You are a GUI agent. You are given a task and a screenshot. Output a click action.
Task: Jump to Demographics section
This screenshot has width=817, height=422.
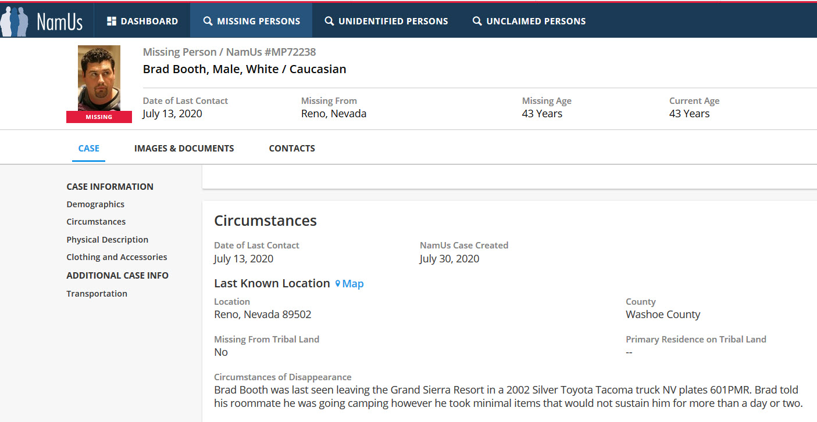pos(95,204)
